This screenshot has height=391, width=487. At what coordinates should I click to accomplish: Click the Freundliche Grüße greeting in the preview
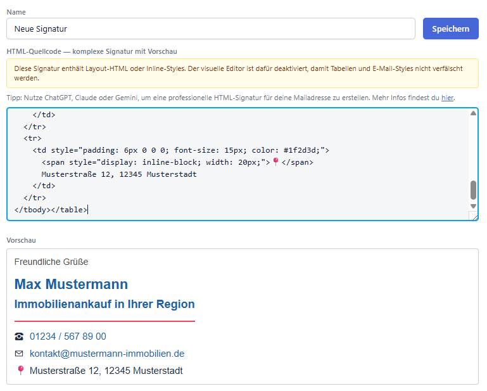click(x=51, y=262)
